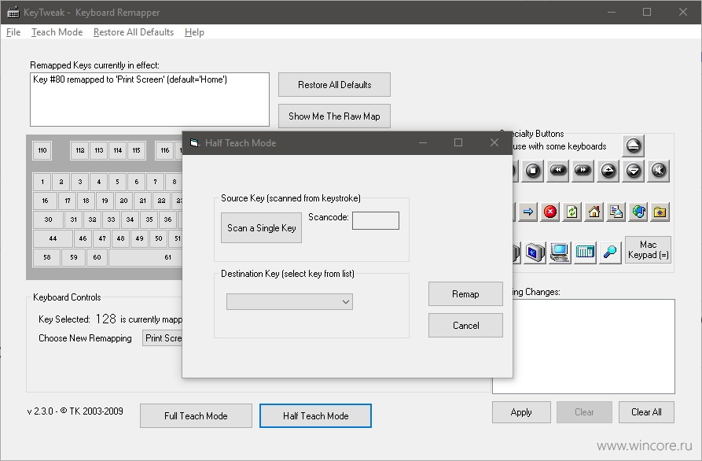The width and height of the screenshot is (702, 461).
Task: Select key 113 on keyboard layout
Action: tap(98, 150)
